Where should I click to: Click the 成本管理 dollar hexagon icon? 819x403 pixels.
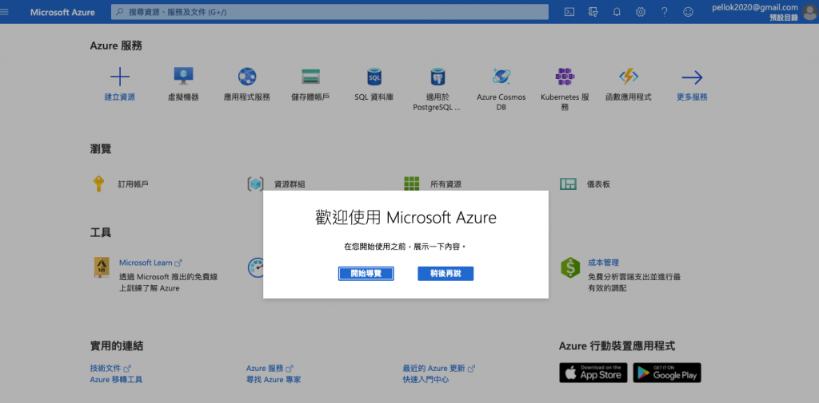click(570, 267)
